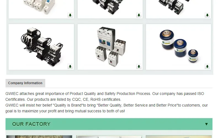Screen dimensions: 218x138
Task: Click the green arrow on the blue GWIEC capacitors card
Action: 207,67
